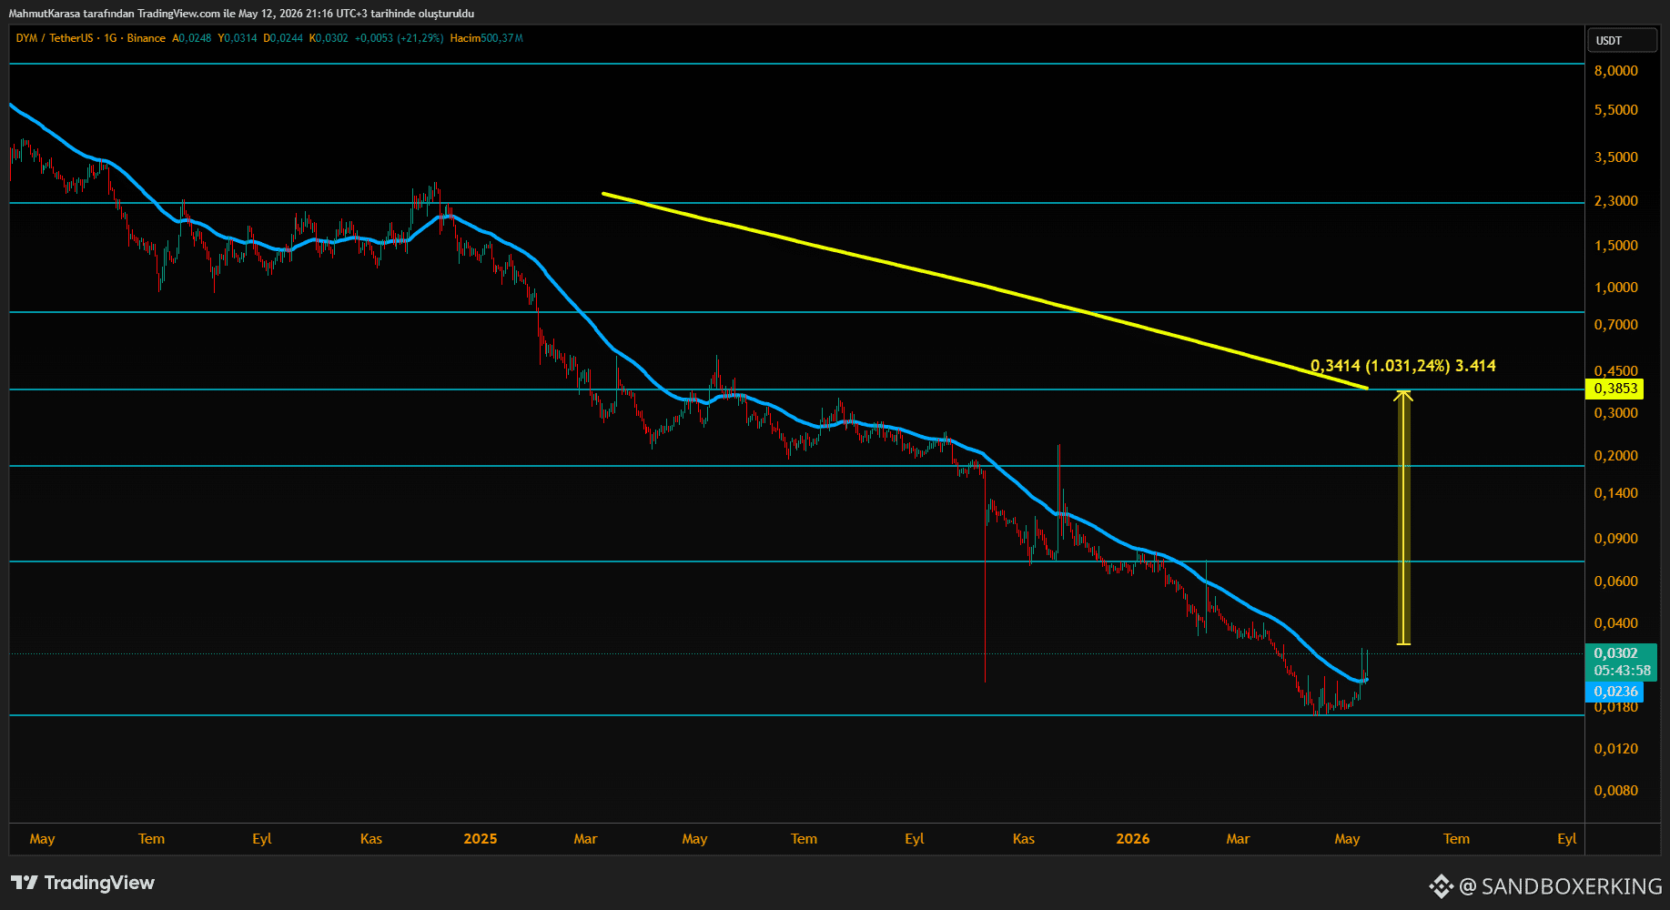Click the 0,0900 price scale label
The width and height of the screenshot is (1670, 910).
1616,539
